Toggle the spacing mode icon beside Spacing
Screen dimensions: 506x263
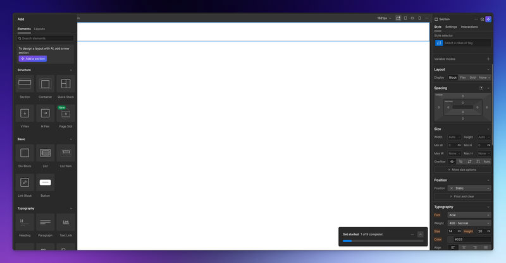coord(481,88)
